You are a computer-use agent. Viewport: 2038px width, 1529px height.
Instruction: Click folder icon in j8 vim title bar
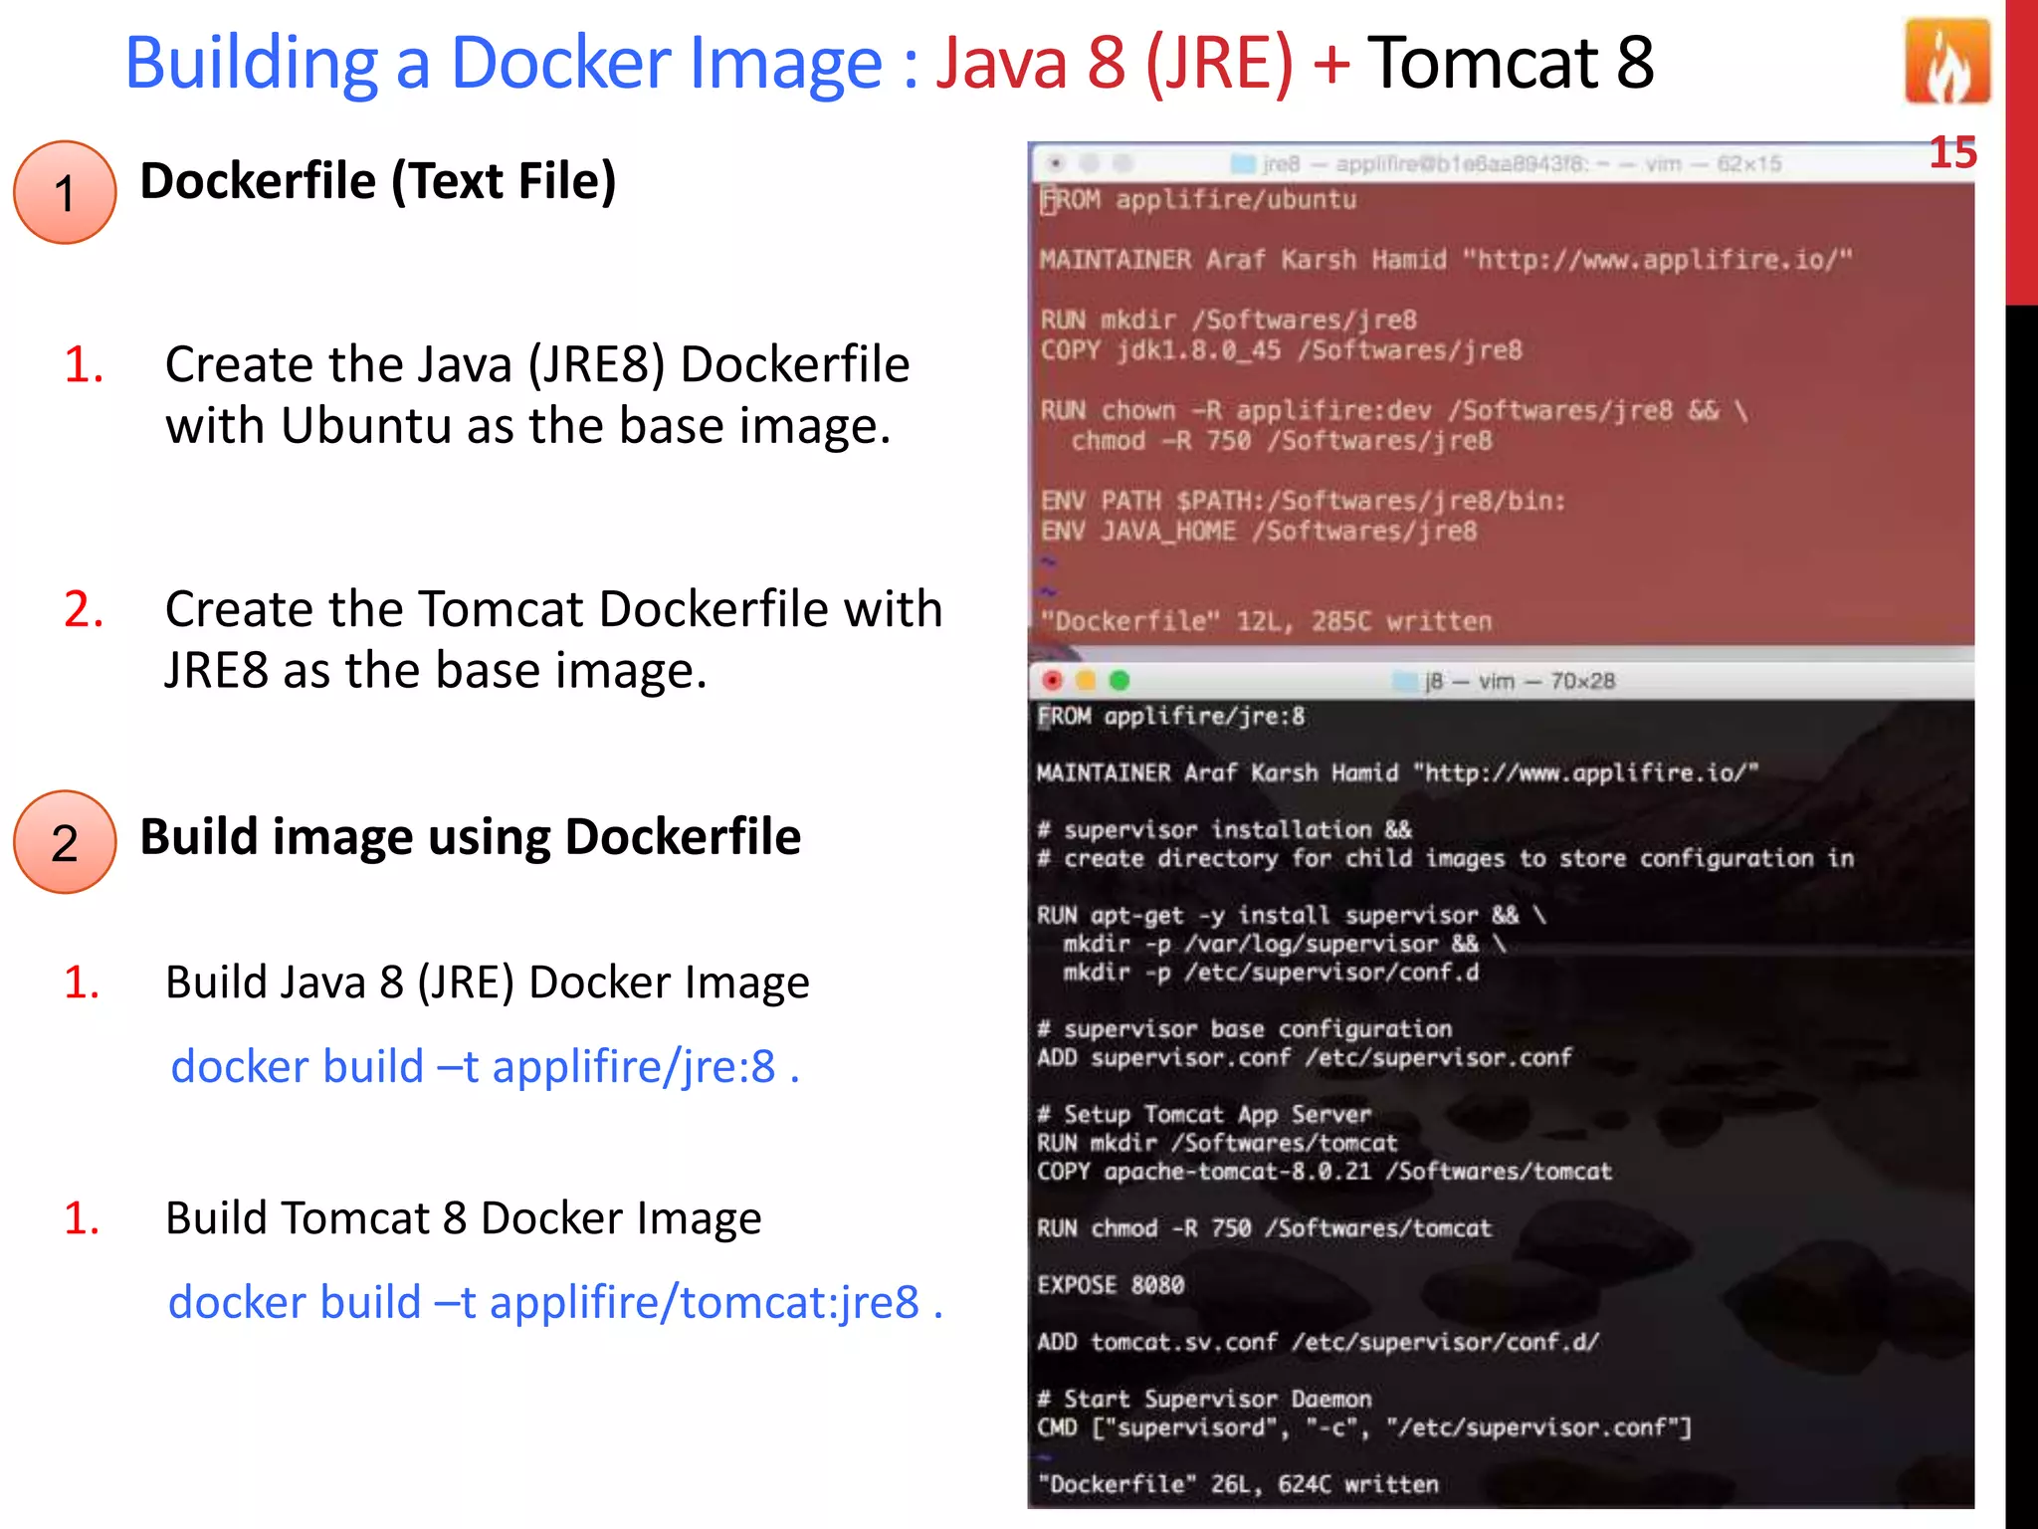coord(1404,682)
